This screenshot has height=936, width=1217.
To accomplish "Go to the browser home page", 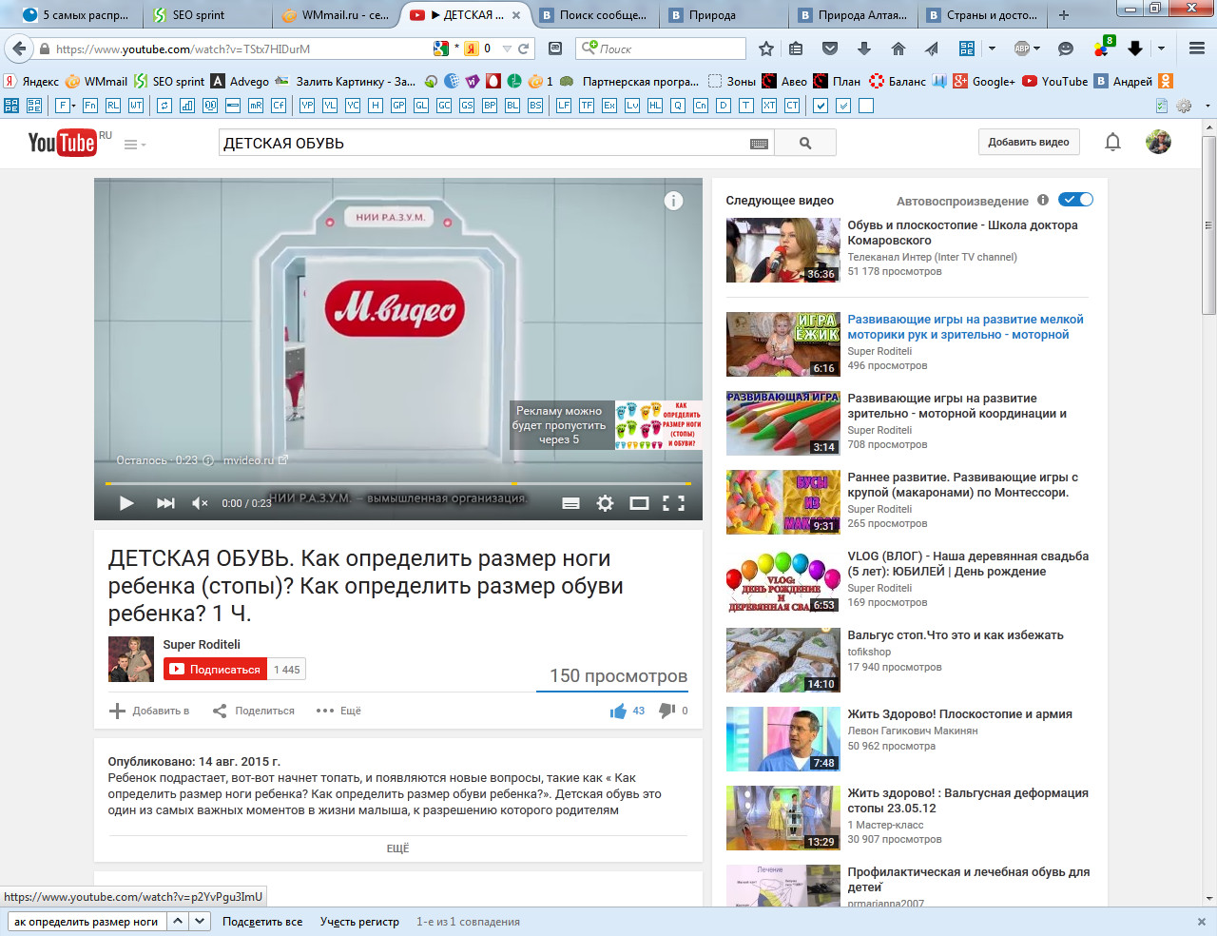I will 898,49.
